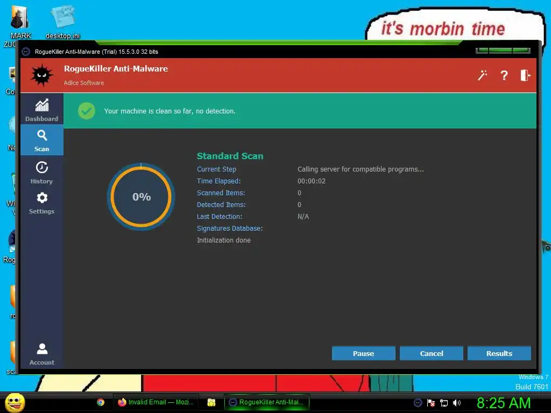Click the 'Initialization done' status text
This screenshot has height=413, width=551.
[x=223, y=240]
